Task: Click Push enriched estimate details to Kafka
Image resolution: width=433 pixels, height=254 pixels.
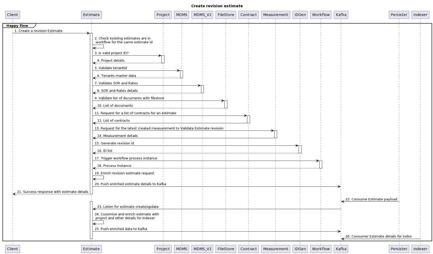Action: click(130, 184)
